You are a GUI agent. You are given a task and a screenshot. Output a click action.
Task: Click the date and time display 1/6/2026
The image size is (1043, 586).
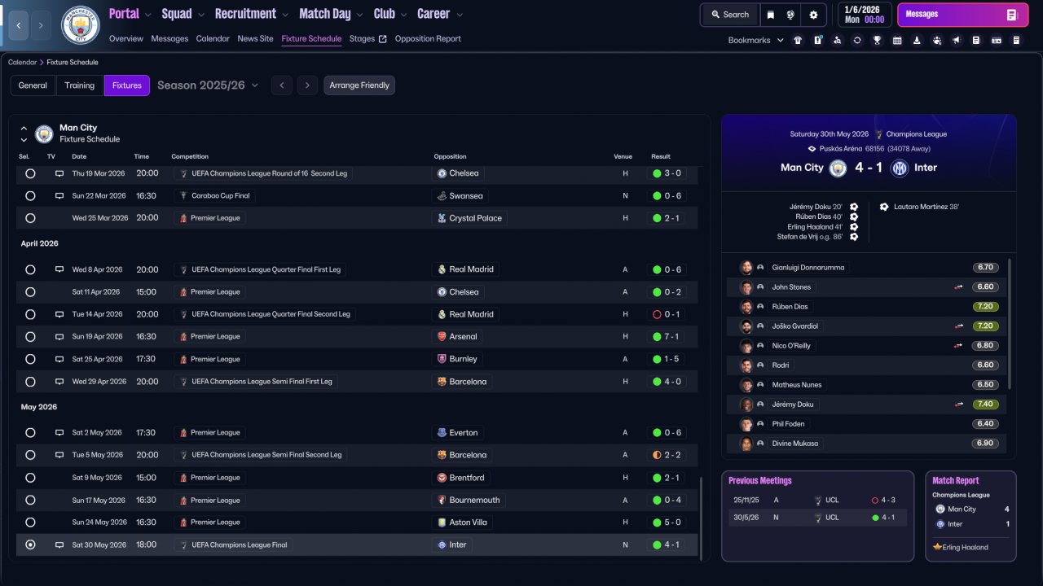(x=864, y=15)
